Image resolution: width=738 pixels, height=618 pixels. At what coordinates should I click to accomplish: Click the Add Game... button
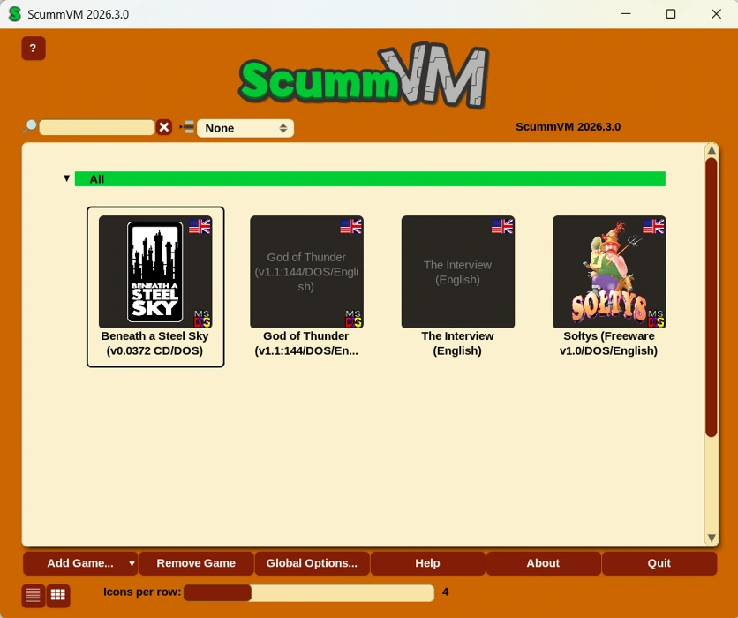pyautogui.click(x=80, y=563)
